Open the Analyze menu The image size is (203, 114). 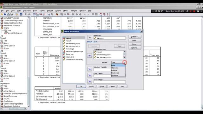coord(50,11)
